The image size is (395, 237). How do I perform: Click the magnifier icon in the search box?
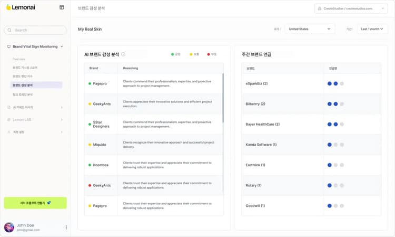(x=10, y=30)
